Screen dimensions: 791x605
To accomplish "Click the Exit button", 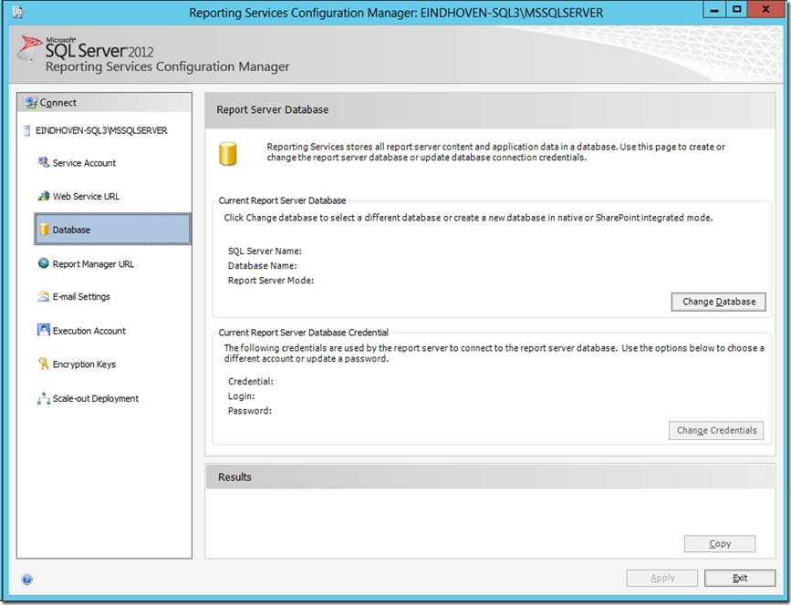I will coord(740,578).
